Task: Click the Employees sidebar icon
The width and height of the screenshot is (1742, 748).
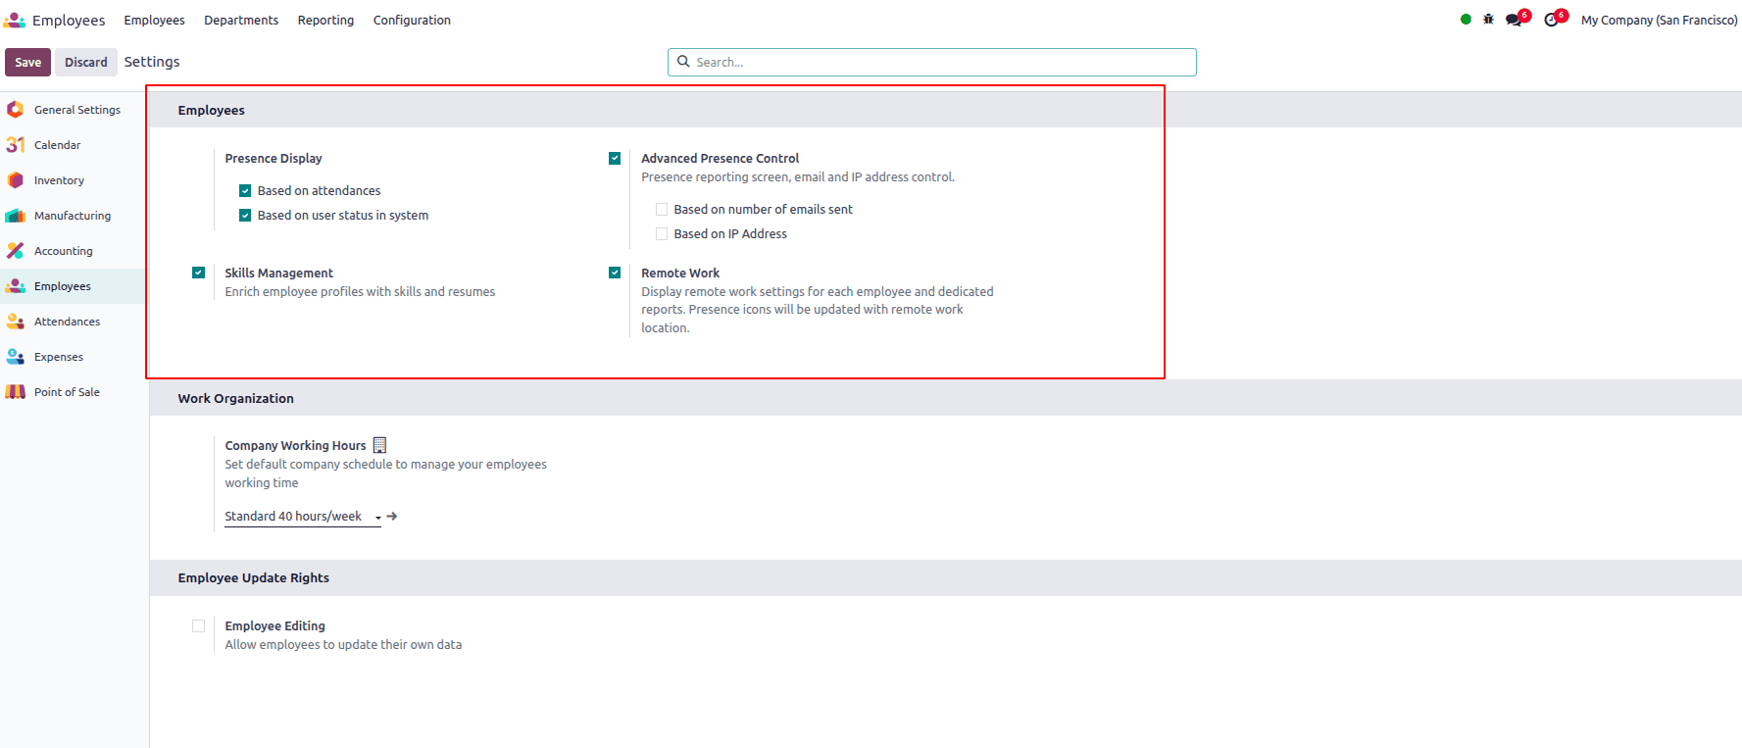Action: click(x=16, y=285)
